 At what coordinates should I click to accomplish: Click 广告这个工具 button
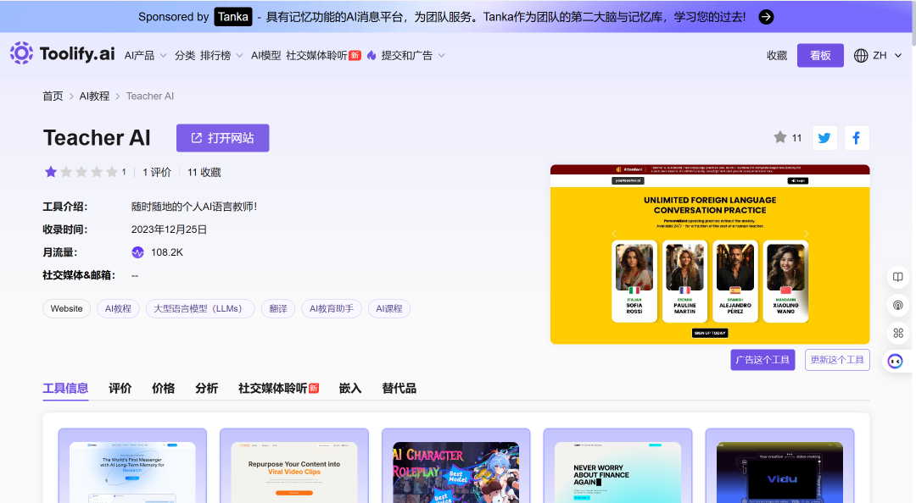pos(762,360)
